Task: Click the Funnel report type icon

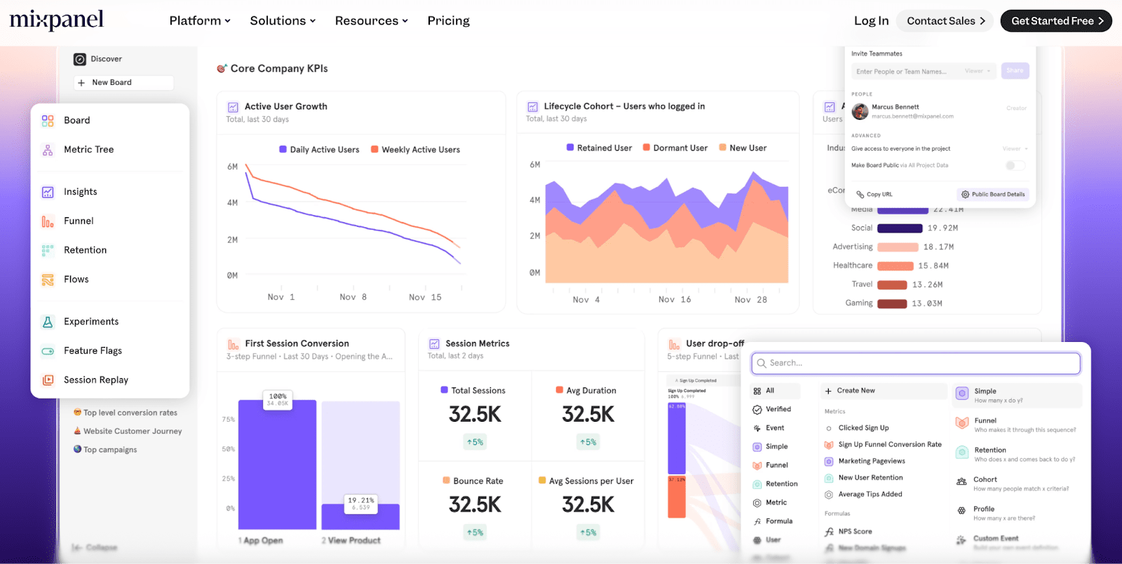Action: point(962,423)
